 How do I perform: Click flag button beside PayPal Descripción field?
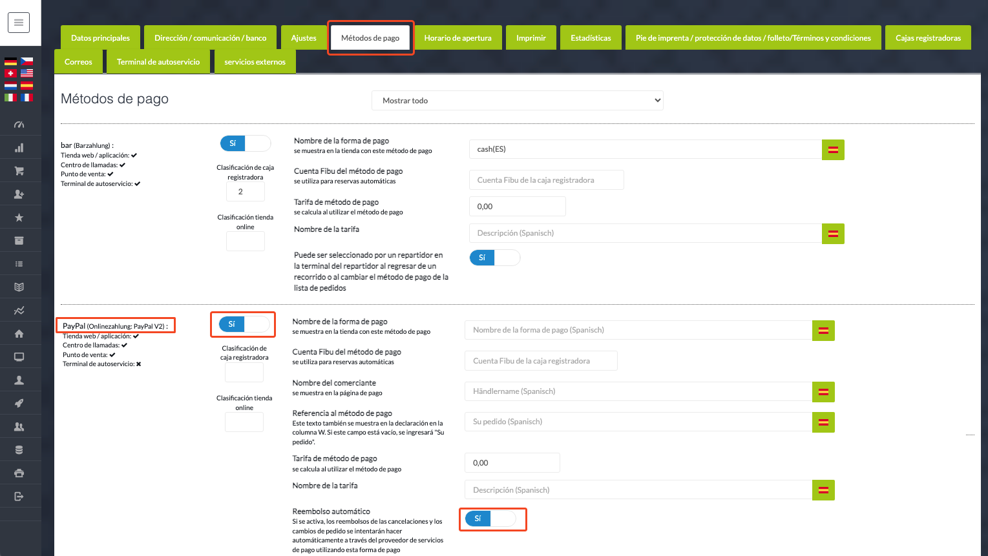pos(823,490)
